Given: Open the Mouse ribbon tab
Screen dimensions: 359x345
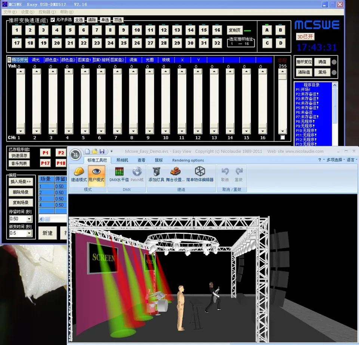Looking at the screenshot, I should [x=159, y=160].
